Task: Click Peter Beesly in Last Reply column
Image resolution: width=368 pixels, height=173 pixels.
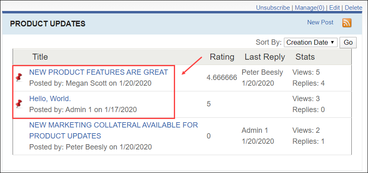Action: coord(262,72)
